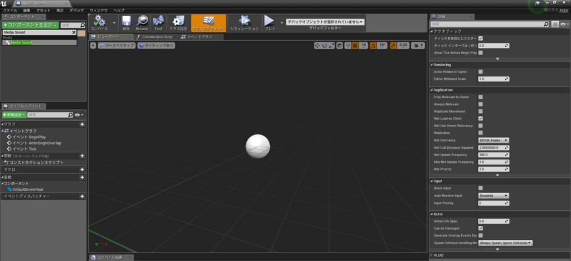Open Auto Receive Input Disabled dropdown
The width and height of the screenshot is (571, 261).
(x=493, y=196)
